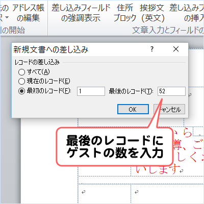Viewport: 204px width, 204px height.
Task: Open 差し込みフィールドの挿入 ribbon button
Action: tap(187, 13)
